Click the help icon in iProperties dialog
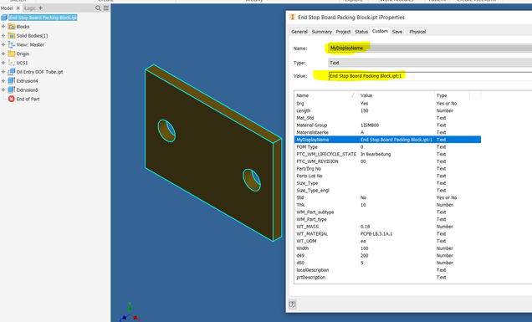 click(x=292, y=304)
